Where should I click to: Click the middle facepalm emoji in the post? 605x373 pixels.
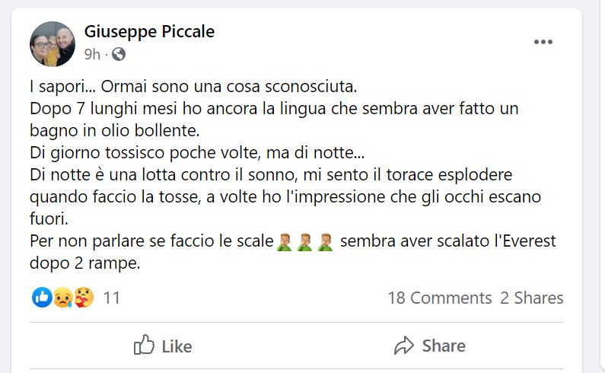(x=305, y=243)
